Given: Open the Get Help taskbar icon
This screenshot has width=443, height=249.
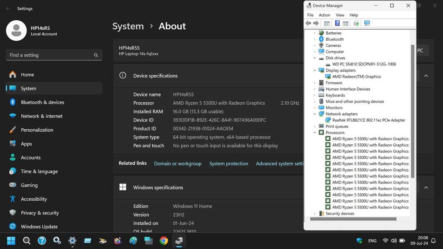Looking at the screenshot, I should 42,241.
